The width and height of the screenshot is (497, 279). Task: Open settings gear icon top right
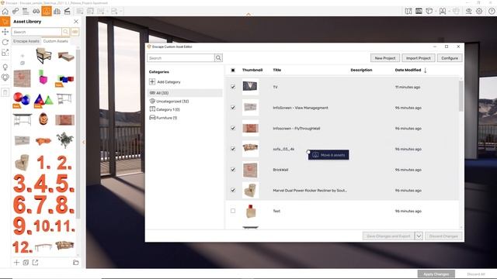pyautogui.click(x=479, y=12)
